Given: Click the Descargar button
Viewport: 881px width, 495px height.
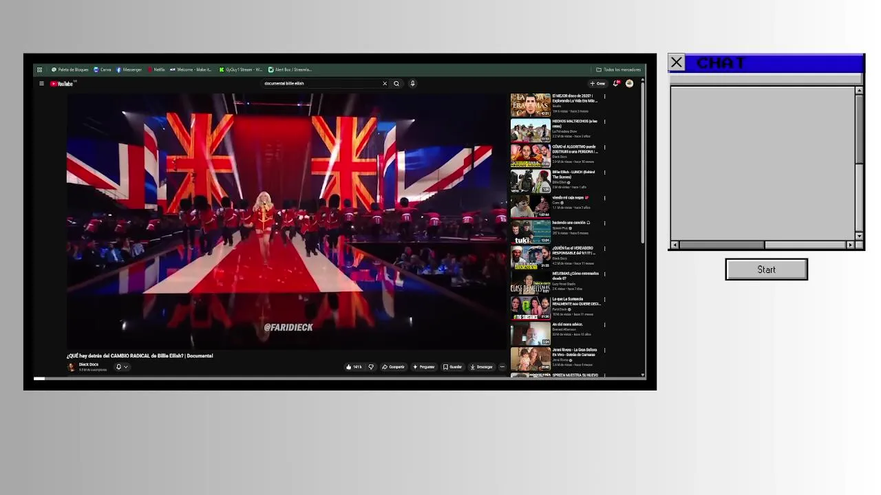Looking at the screenshot, I should [x=482, y=367].
